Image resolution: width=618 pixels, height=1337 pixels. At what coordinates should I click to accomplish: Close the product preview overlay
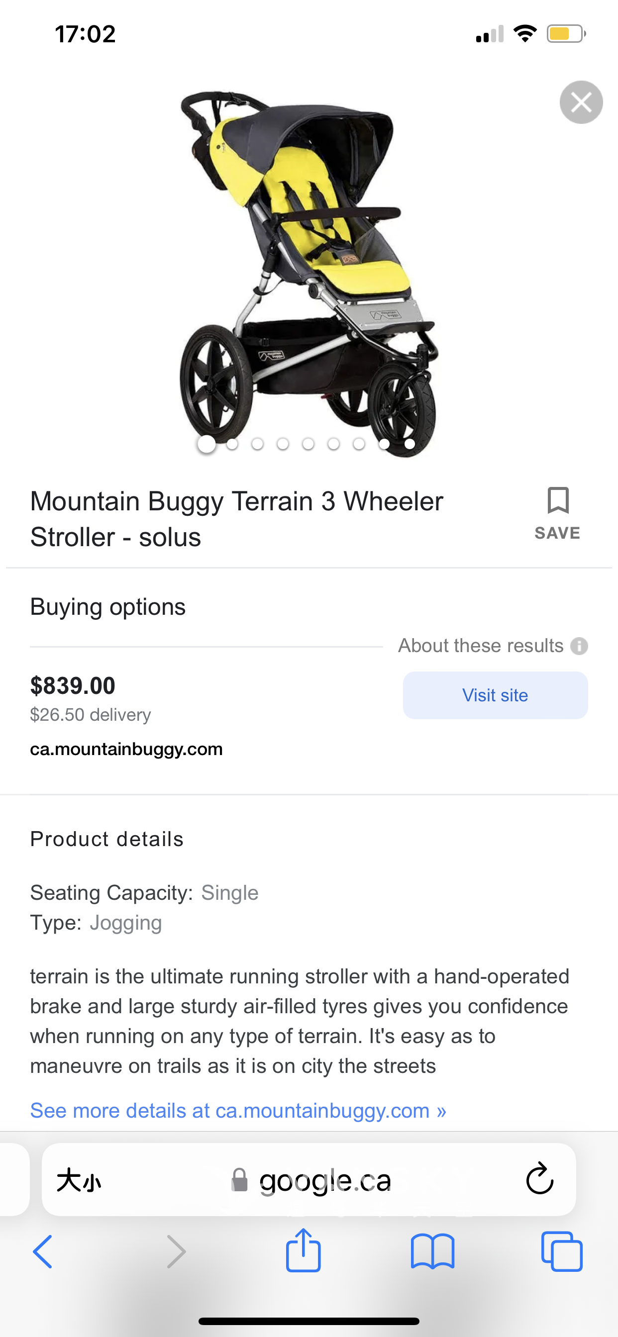tap(581, 102)
